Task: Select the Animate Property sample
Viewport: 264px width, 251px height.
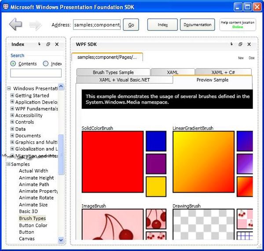Action: (x=38, y=191)
